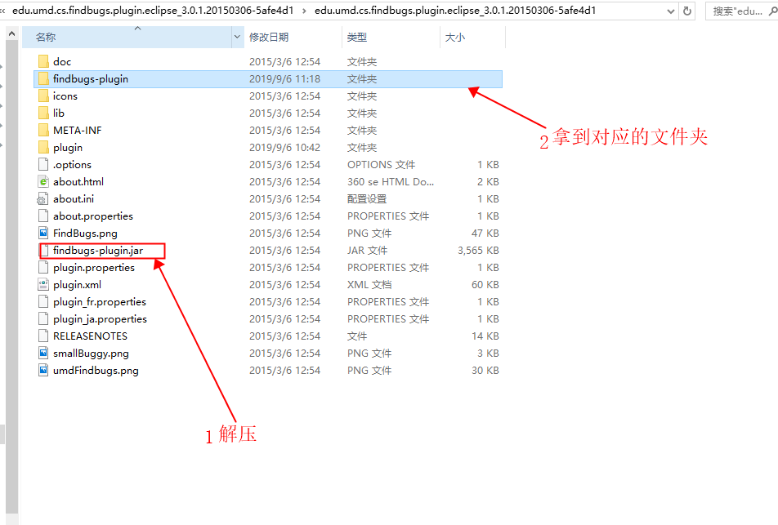The height and width of the screenshot is (525, 778).
Task: Click the navigation pane vertical scrollbar track
Action: click(12, 278)
